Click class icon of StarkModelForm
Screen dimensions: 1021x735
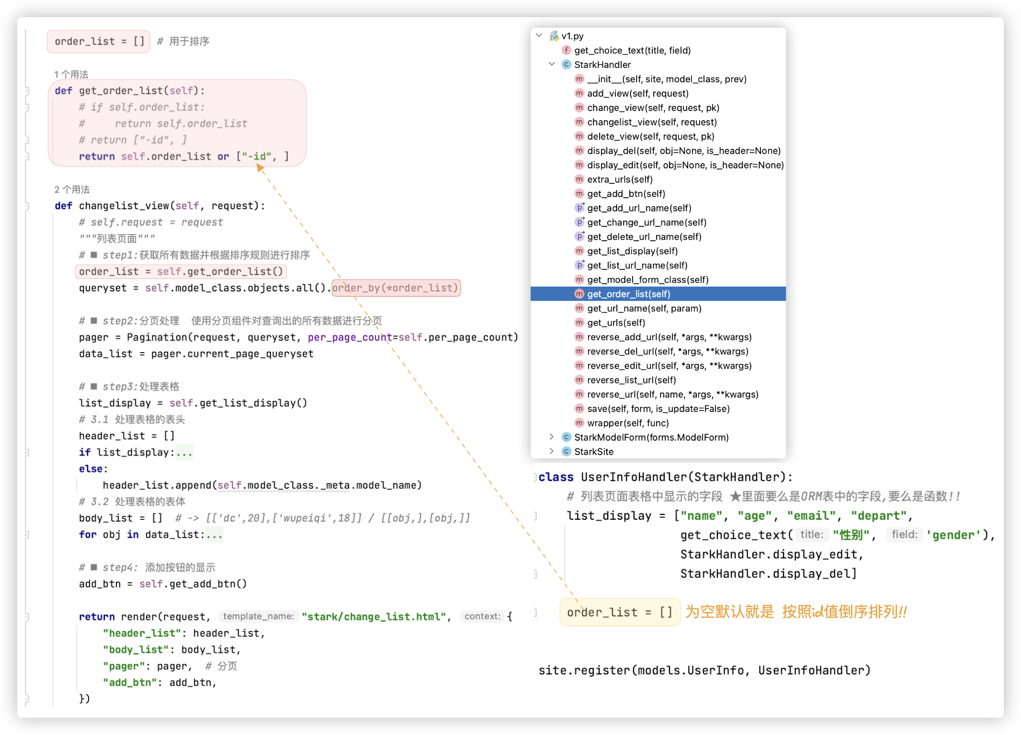coord(567,437)
